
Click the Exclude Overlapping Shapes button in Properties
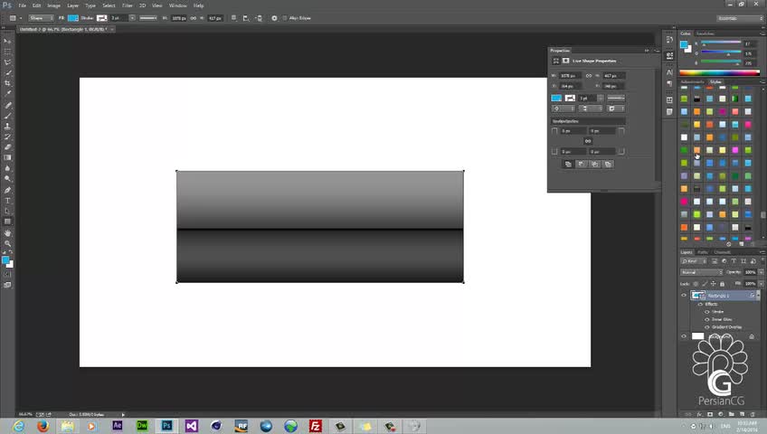pyautogui.click(x=608, y=165)
